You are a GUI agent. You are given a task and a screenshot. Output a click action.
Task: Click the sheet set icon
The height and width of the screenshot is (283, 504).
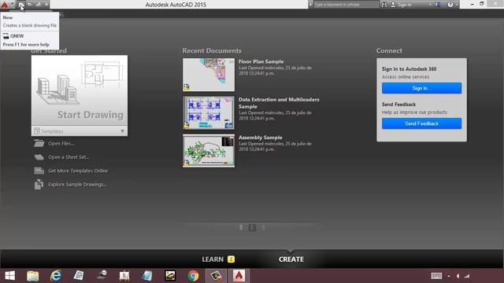(39, 157)
